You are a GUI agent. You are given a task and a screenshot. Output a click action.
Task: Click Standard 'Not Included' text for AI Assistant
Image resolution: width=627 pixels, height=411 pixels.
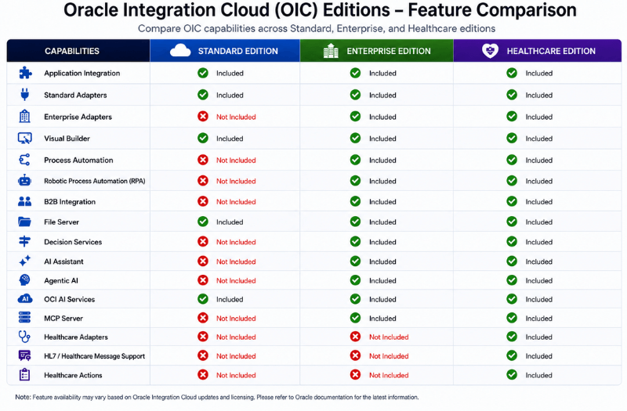coord(236,261)
